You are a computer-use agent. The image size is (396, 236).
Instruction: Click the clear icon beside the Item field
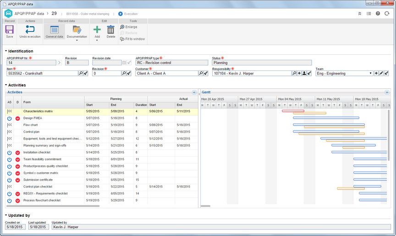click(86, 73)
